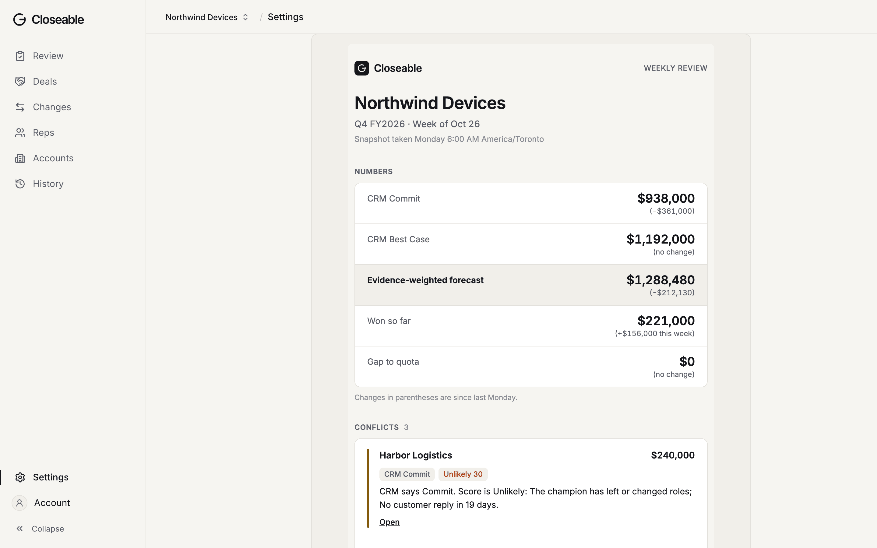877x548 pixels.
Task: Click the WEEKLY REVIEW label
Action: [x=675, y=68]
